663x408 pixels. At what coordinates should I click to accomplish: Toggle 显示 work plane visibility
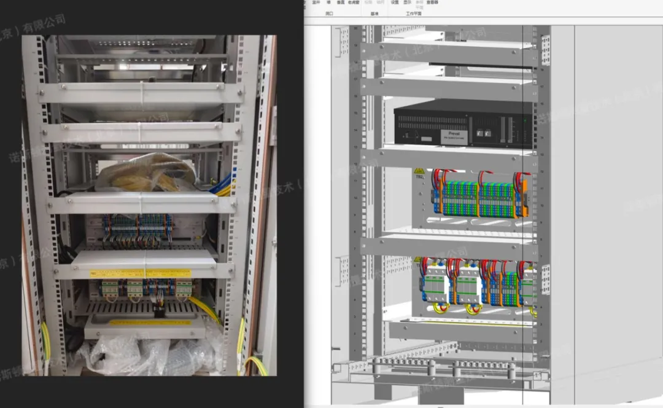pos(407,2)
